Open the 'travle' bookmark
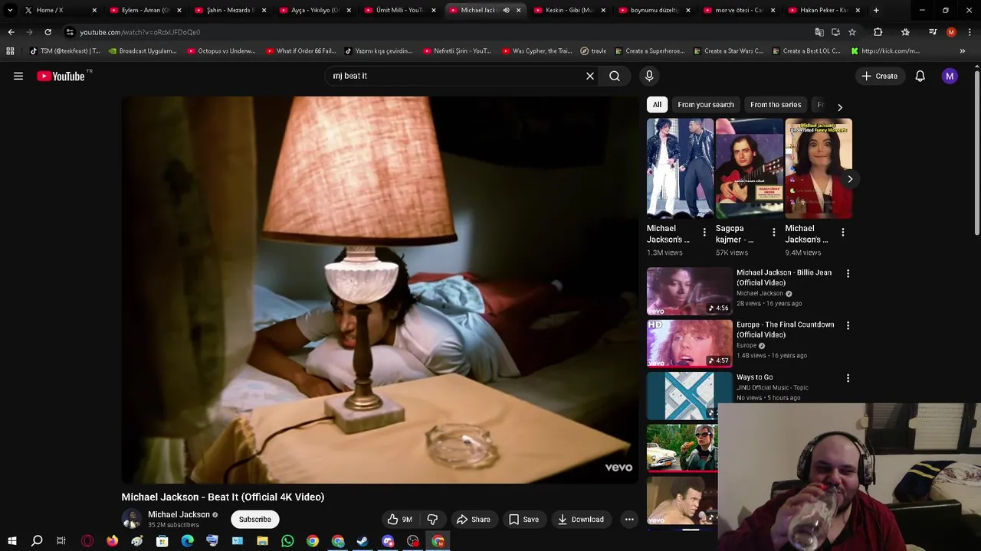 [x=593, y=51]
